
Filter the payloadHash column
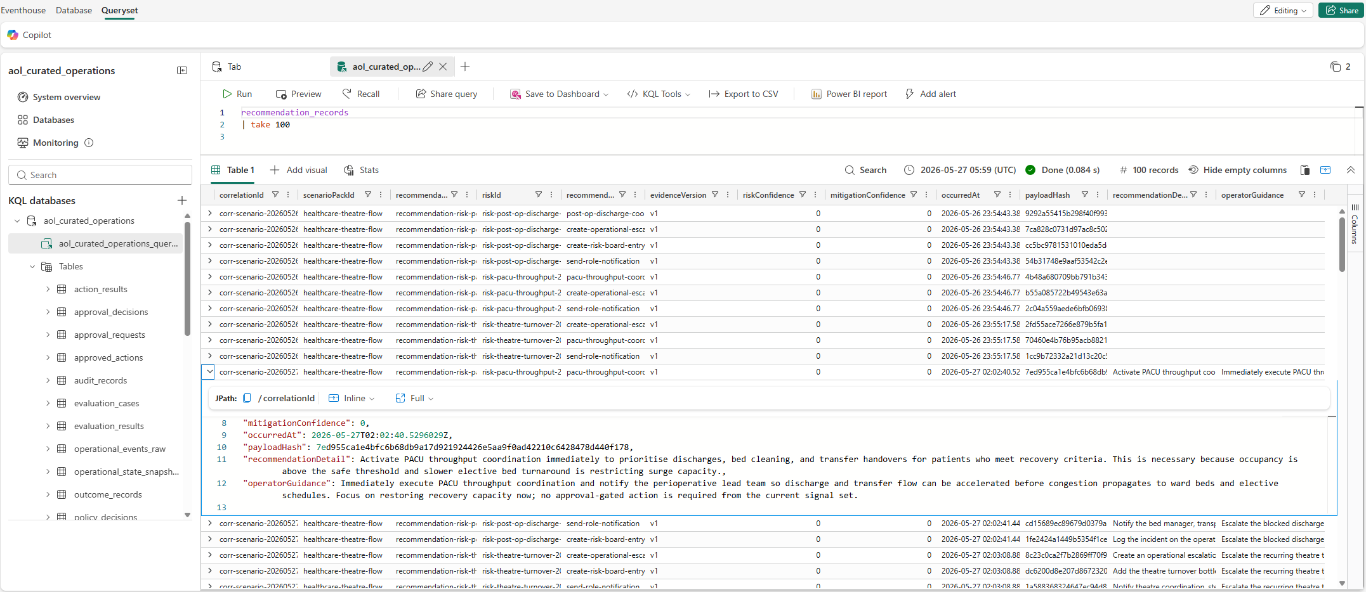(x=1084, y=195)
